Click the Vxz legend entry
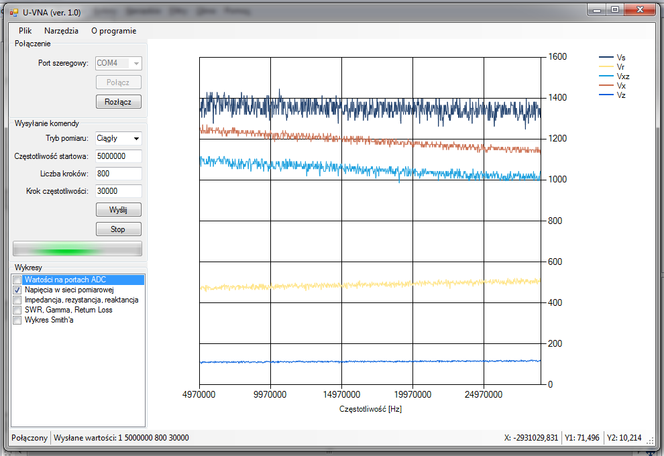The width and height of the screenshot is (664, 456). [623, 76]
